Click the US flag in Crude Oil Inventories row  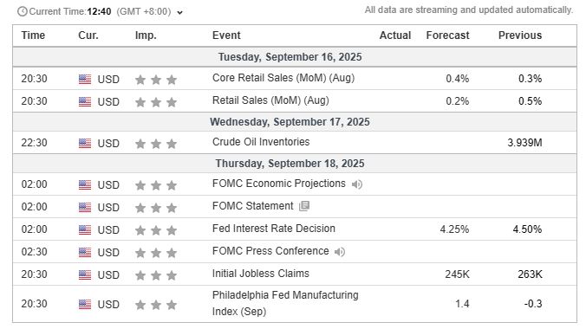pyautogui.click(x=85, y=144)
